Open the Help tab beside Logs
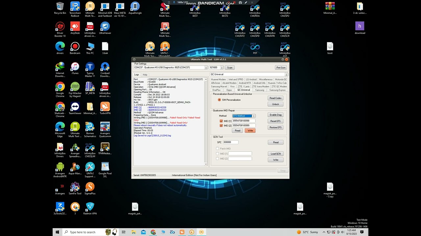The image size is (421, 236). coord(145,75)
